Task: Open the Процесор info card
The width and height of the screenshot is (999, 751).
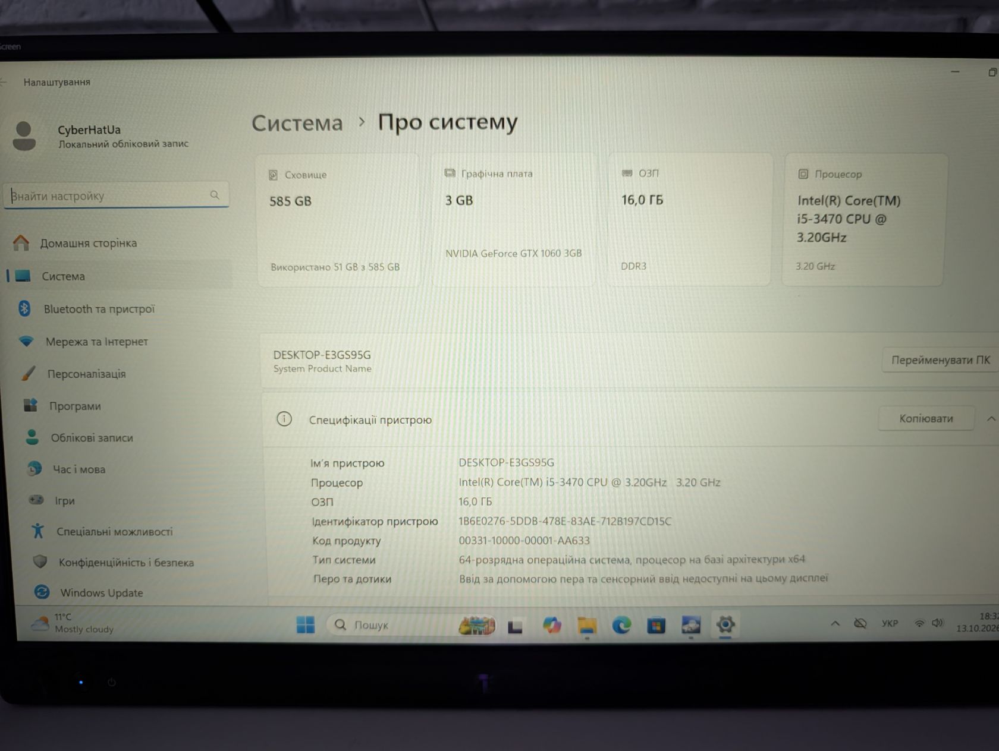Action: click(x=863, y=220)
